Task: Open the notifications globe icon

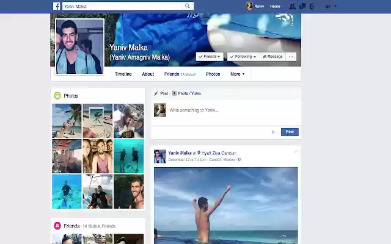Action: [x=312, y=6]
